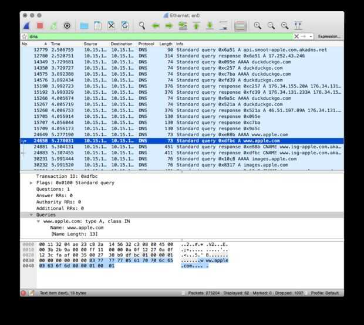Select packet 12780 response 17.252.43.246
The image size is (364, 325).
[x=182, y=56]
